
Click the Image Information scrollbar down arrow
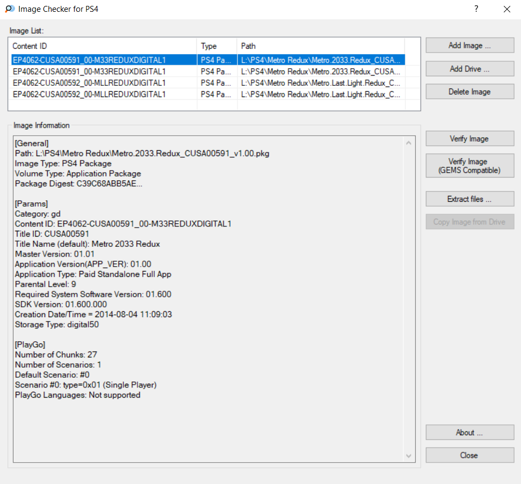[x=409, y=456]
